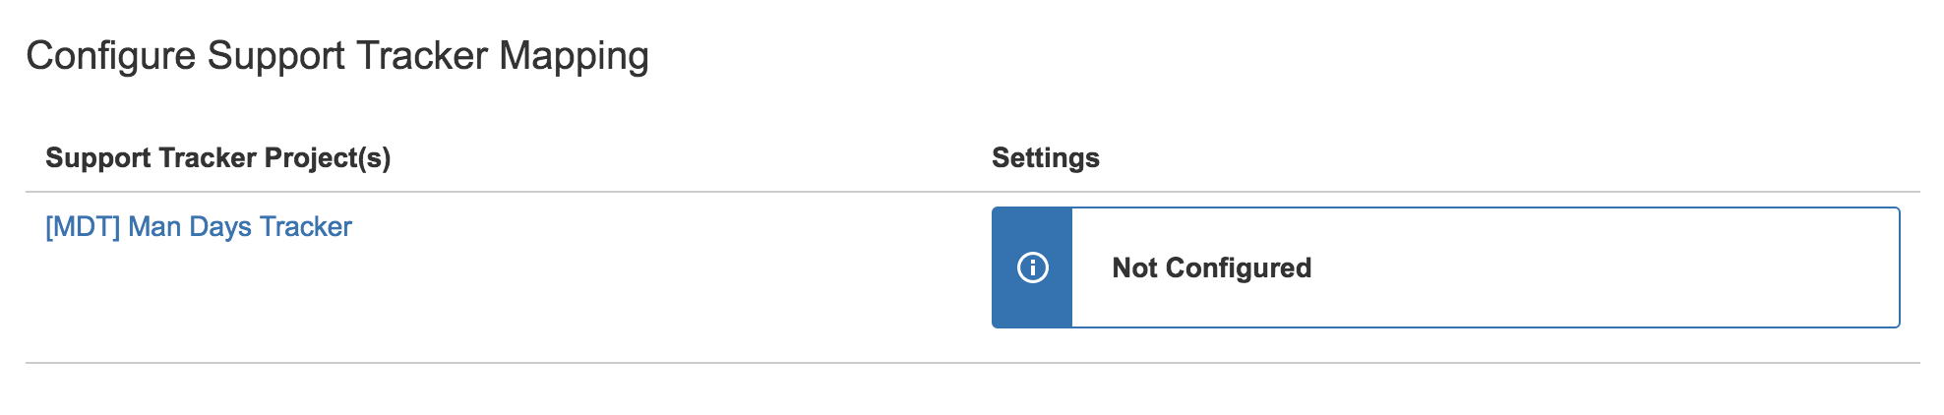Click the word Tracker in the page title

click(422, 56)
